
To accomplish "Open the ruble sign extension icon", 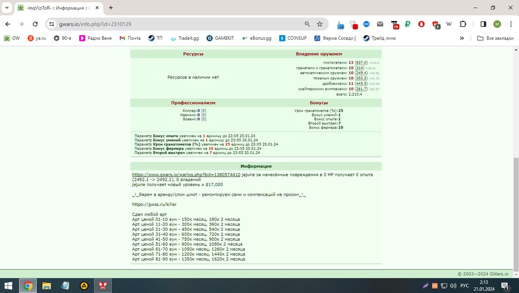I will click(x=407, y=24).
